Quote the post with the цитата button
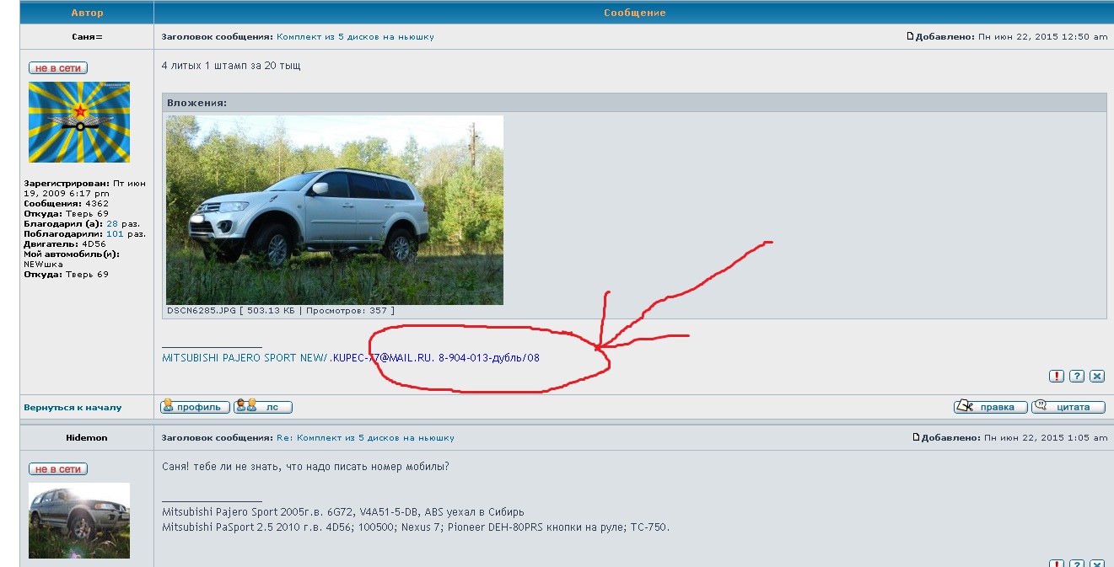The width and height of the screenshot is (1114, 567). (1068, 407)
